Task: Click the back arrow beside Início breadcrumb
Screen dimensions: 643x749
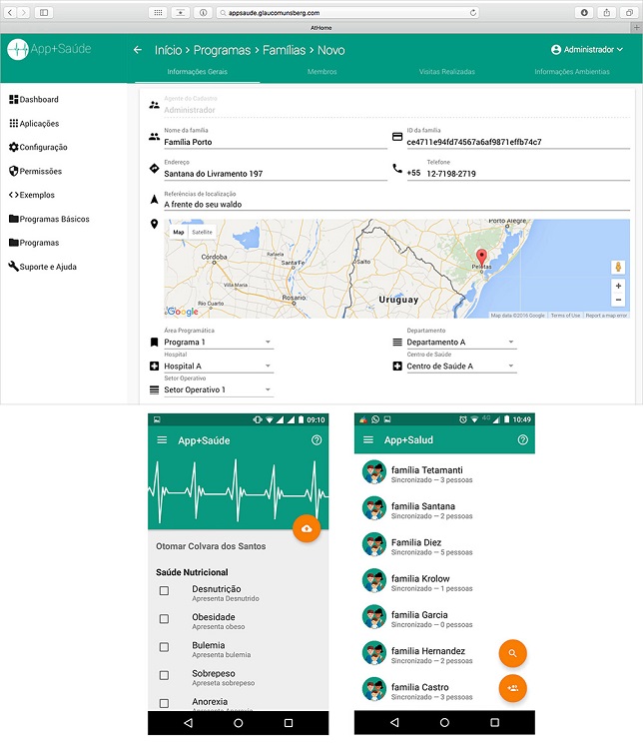Action: (138, 50)
